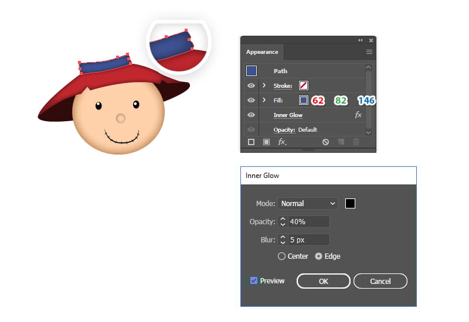This screenshot has width=469, height=322.
Task: Click the Delete Selected Item trash icon
Action: (356, 142)
